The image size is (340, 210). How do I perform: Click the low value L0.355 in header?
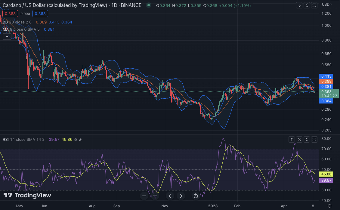pos(195,5)
